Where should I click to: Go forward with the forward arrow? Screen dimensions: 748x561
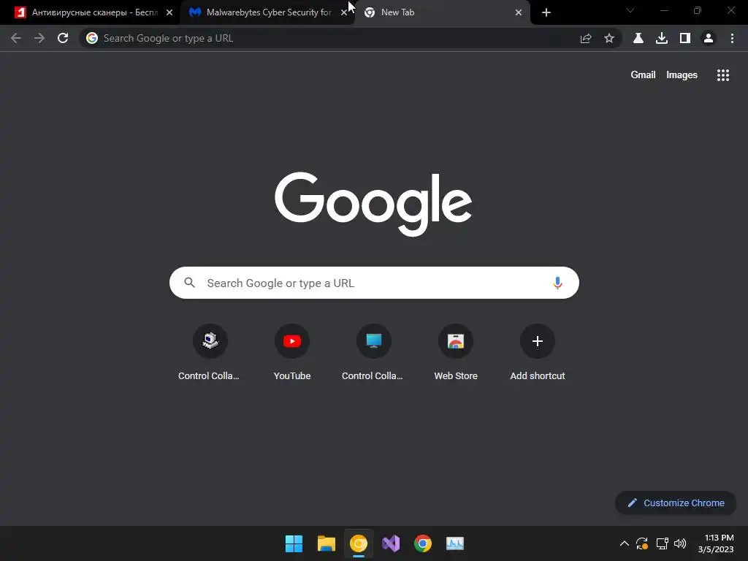pos(39,38)
